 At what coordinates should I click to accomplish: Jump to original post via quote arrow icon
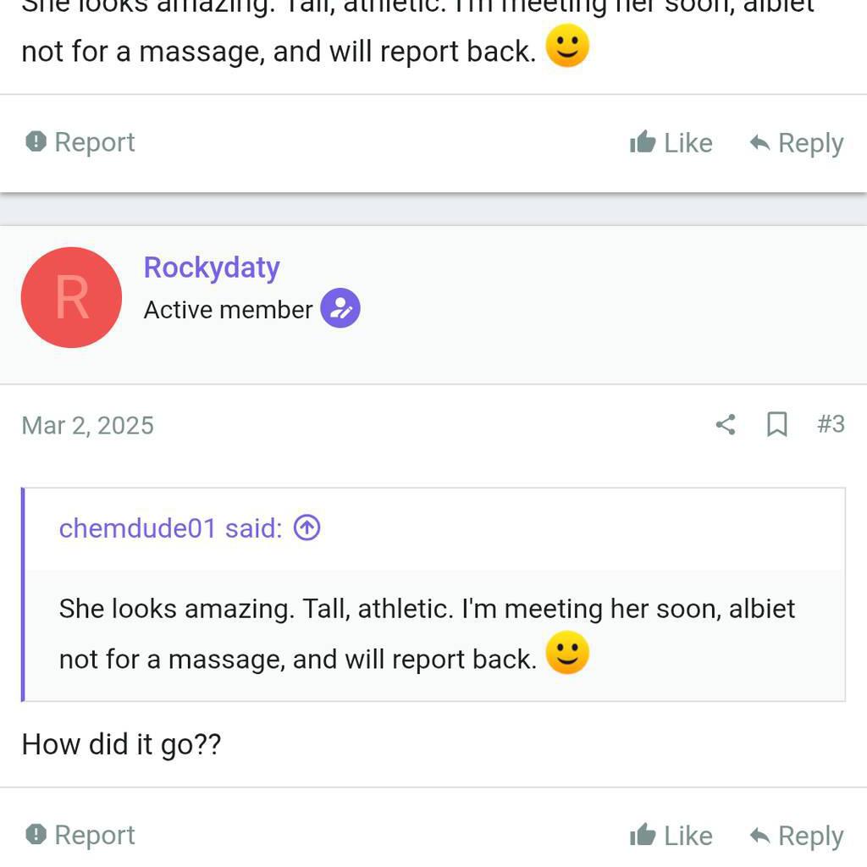tap(306, 528)
